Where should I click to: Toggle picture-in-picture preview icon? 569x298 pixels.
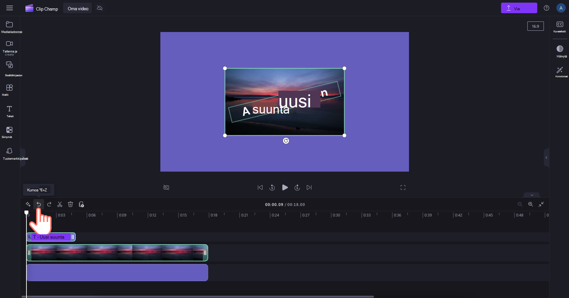(x=166, y=187)
